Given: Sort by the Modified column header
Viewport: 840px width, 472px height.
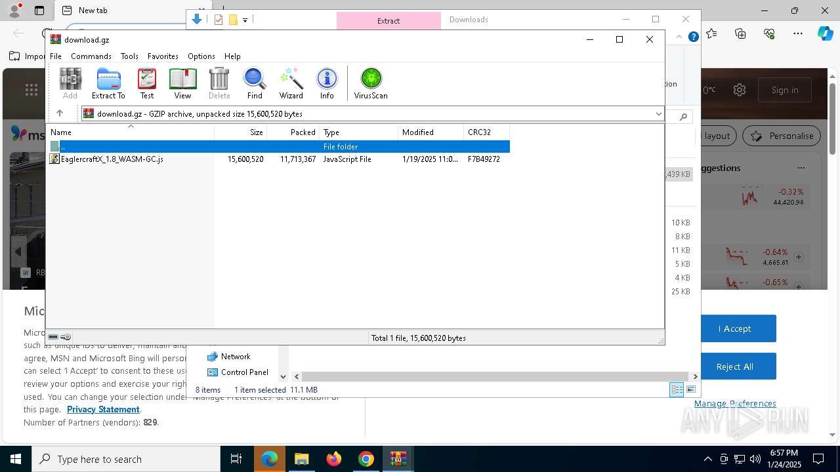Looking at the screenshot, I should [431, 132].
